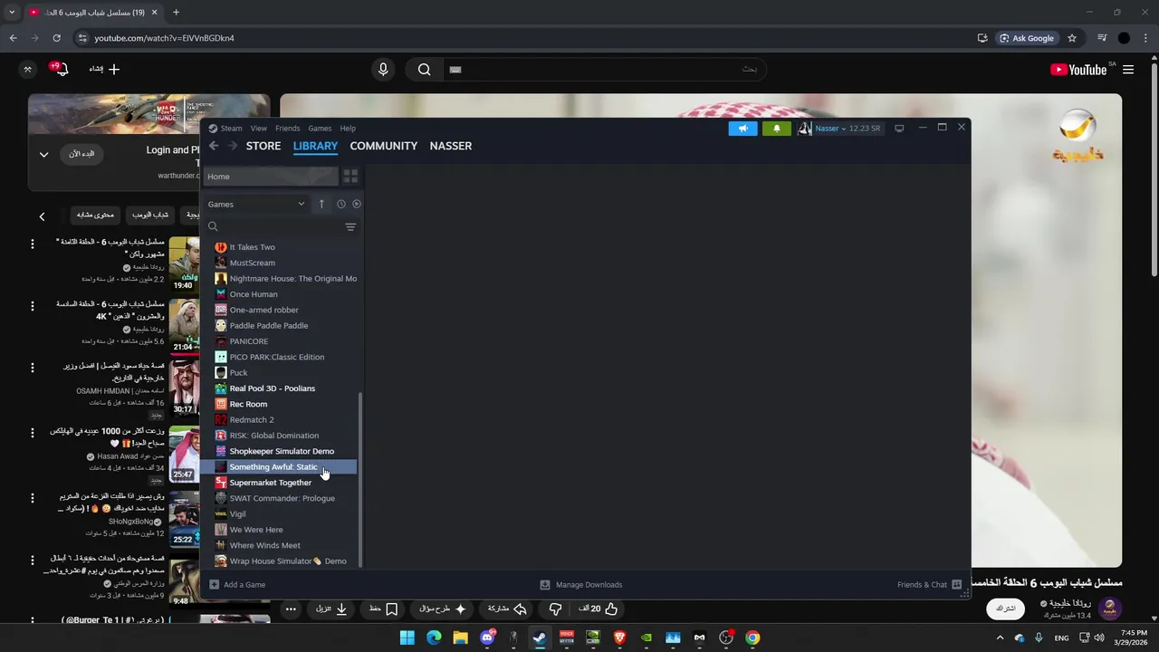1159x652 pixels.
Task: Open Steam library collections grid view icon
Action: (x=350, y=176)
